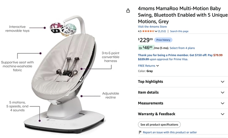Expand the Item details section
The width and height of the screenshot is (228, 138).
click(x=183, y=92)
